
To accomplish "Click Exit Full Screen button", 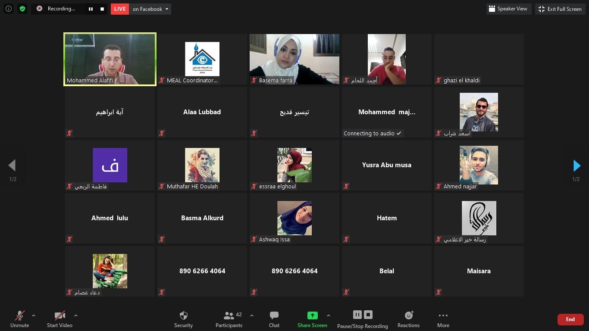I will coord(560,9).
